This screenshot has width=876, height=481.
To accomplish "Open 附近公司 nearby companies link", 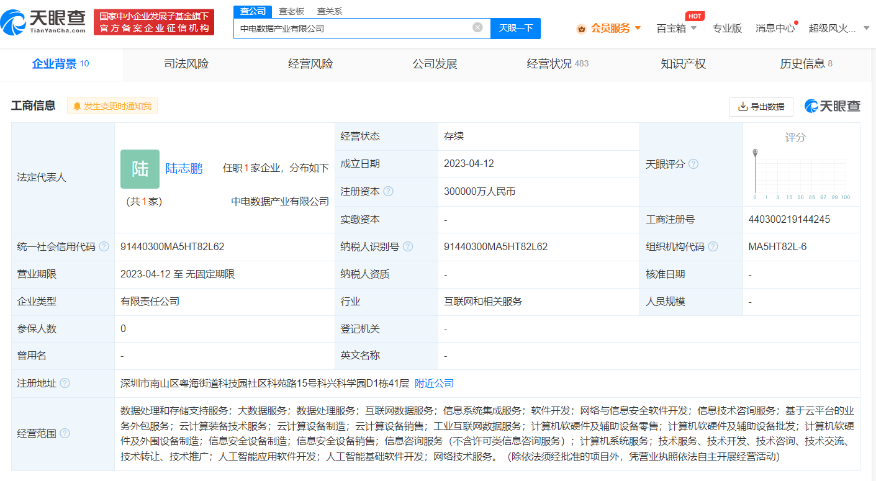I will click(434, 384).
